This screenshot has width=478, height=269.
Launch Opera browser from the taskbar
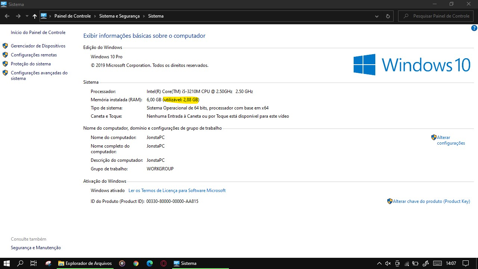point(164,263)
